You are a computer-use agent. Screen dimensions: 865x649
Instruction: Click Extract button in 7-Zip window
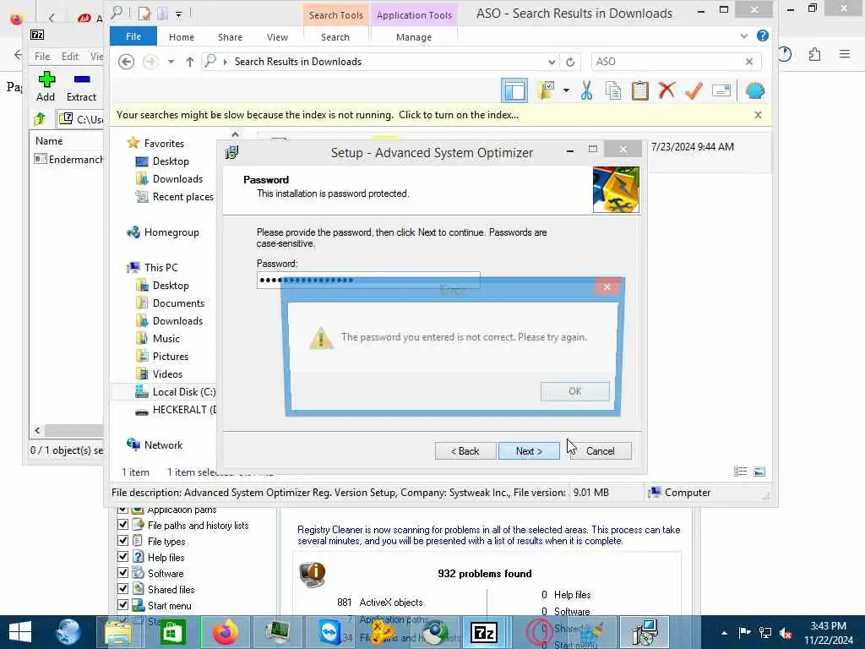point(81,87)
